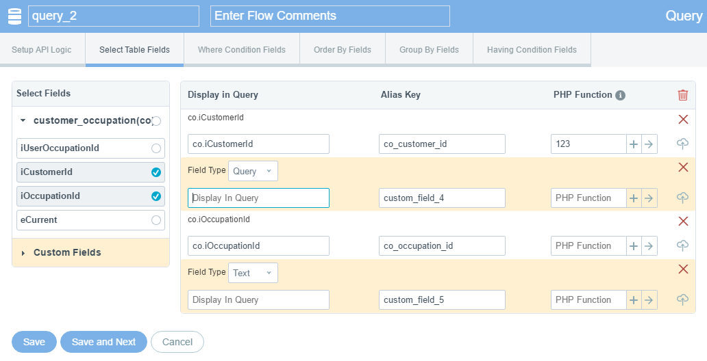Open Order By Fields tab
This screenshot has width=707, height=361.
(343, 49)
